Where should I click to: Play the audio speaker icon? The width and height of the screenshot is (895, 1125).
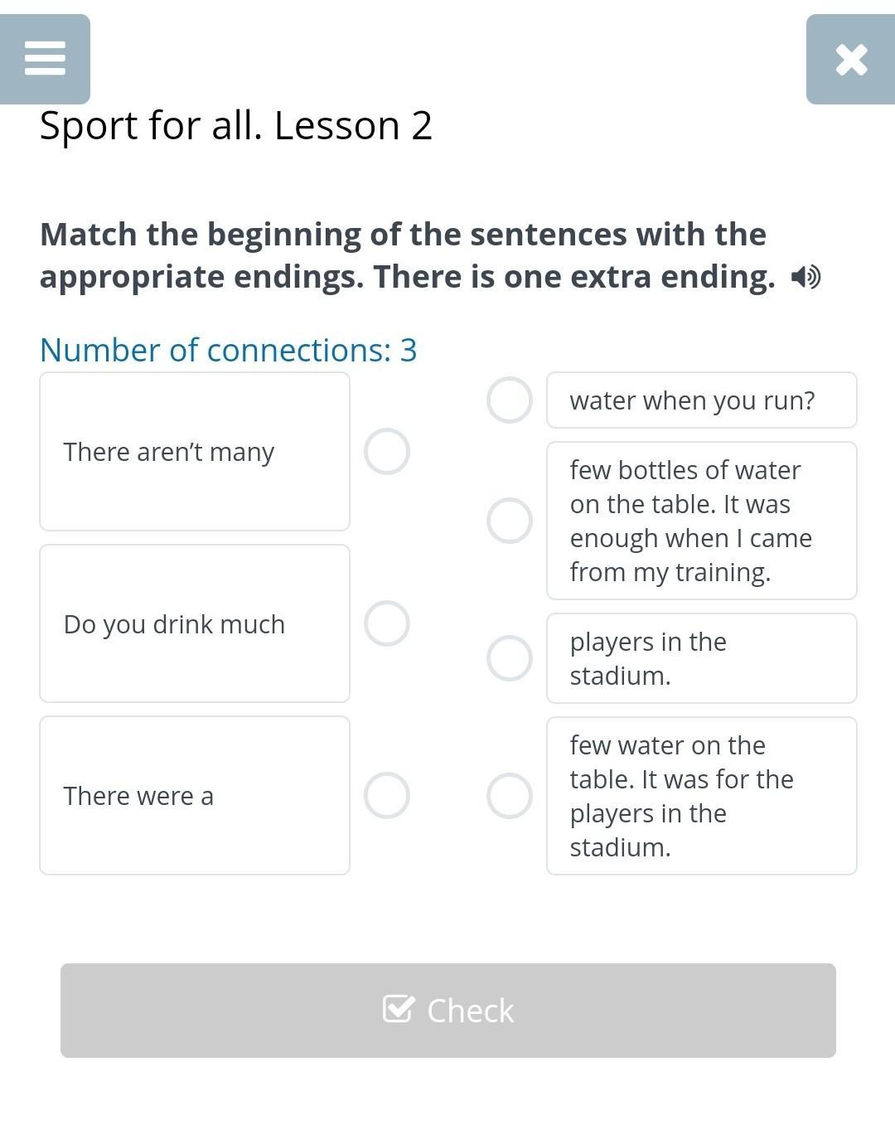(x=805, y=277)
